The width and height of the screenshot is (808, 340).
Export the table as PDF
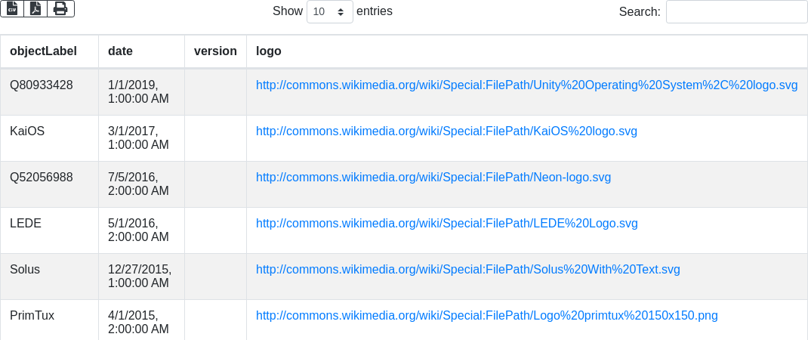(x=35, y=8)
